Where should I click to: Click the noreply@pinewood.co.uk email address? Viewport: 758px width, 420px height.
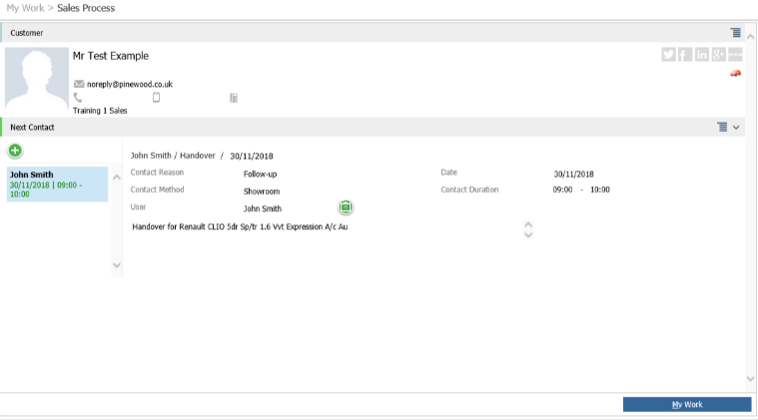pyautogui.click(x=130, y=84)
